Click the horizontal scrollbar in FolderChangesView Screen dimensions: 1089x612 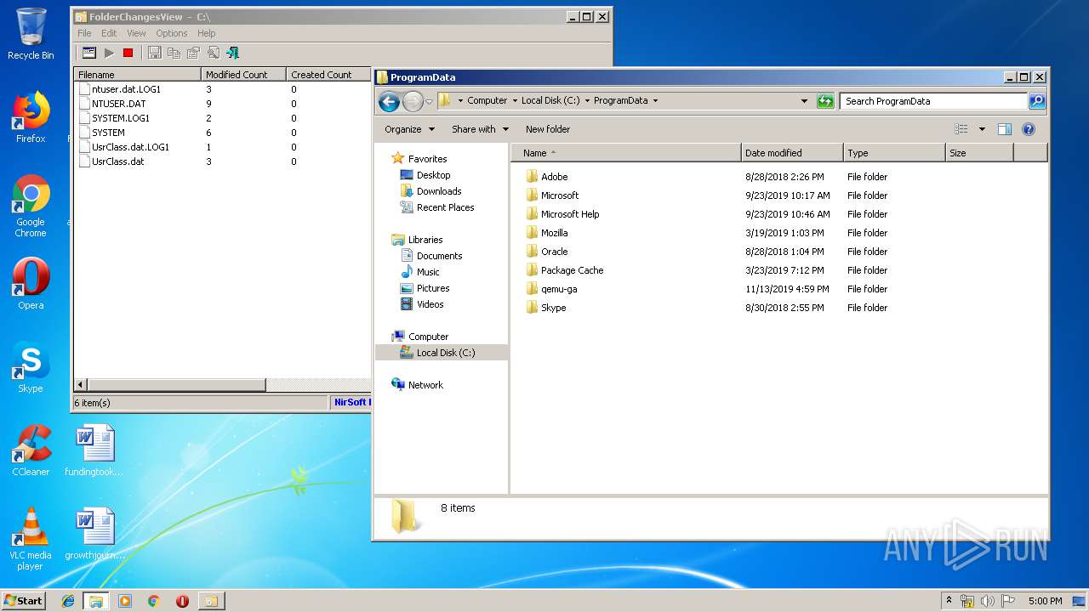(x=177, y=385)
